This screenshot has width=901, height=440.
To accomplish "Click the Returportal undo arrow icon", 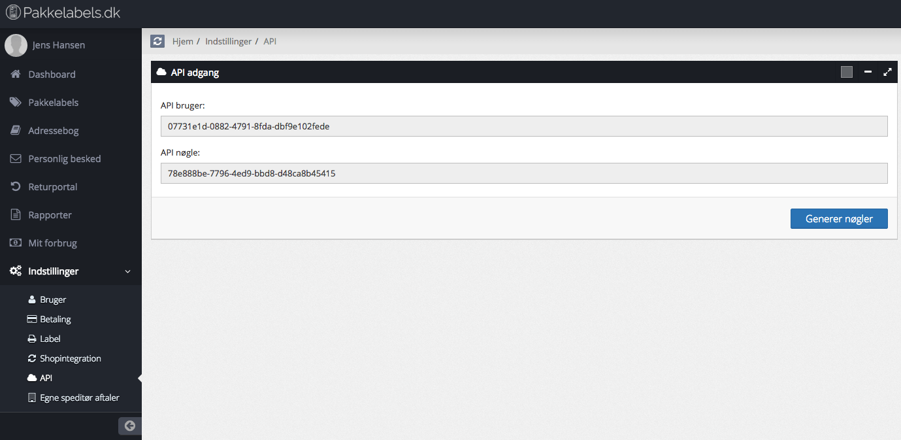I will 16,187.
